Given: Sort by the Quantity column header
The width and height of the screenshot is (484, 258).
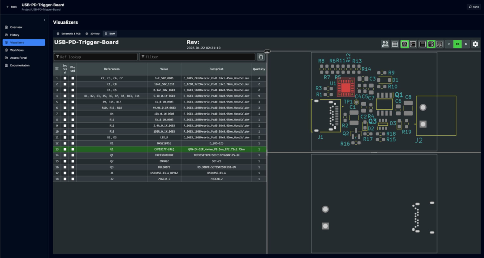Looking at the screenshot, I should (x=259, y=69).
